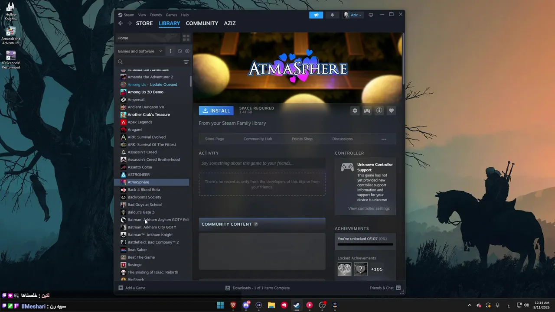Image resolution: width=555 pixels, height=312 pixels.
Task: Open Amanda the Adventurer desktop shortcut
Action: point(11,36)
